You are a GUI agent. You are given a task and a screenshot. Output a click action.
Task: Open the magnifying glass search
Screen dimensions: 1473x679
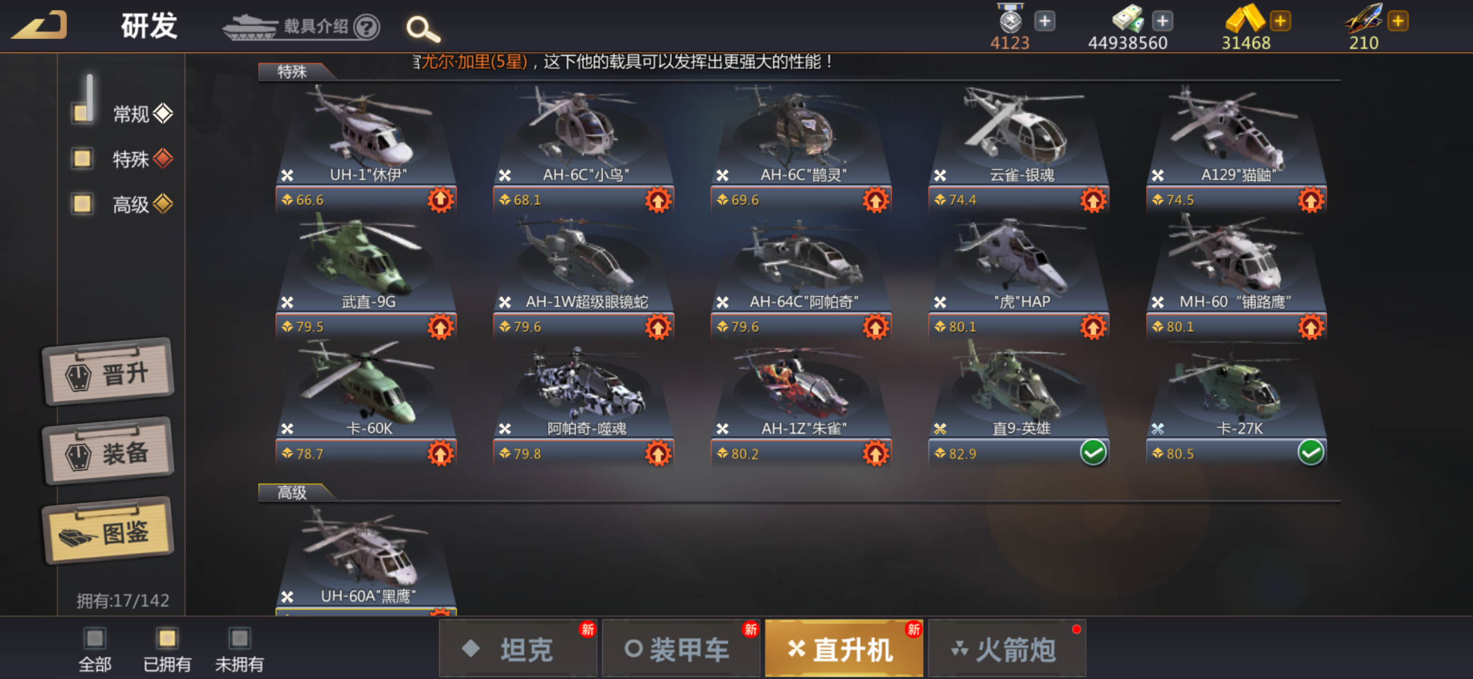[423, 28]
